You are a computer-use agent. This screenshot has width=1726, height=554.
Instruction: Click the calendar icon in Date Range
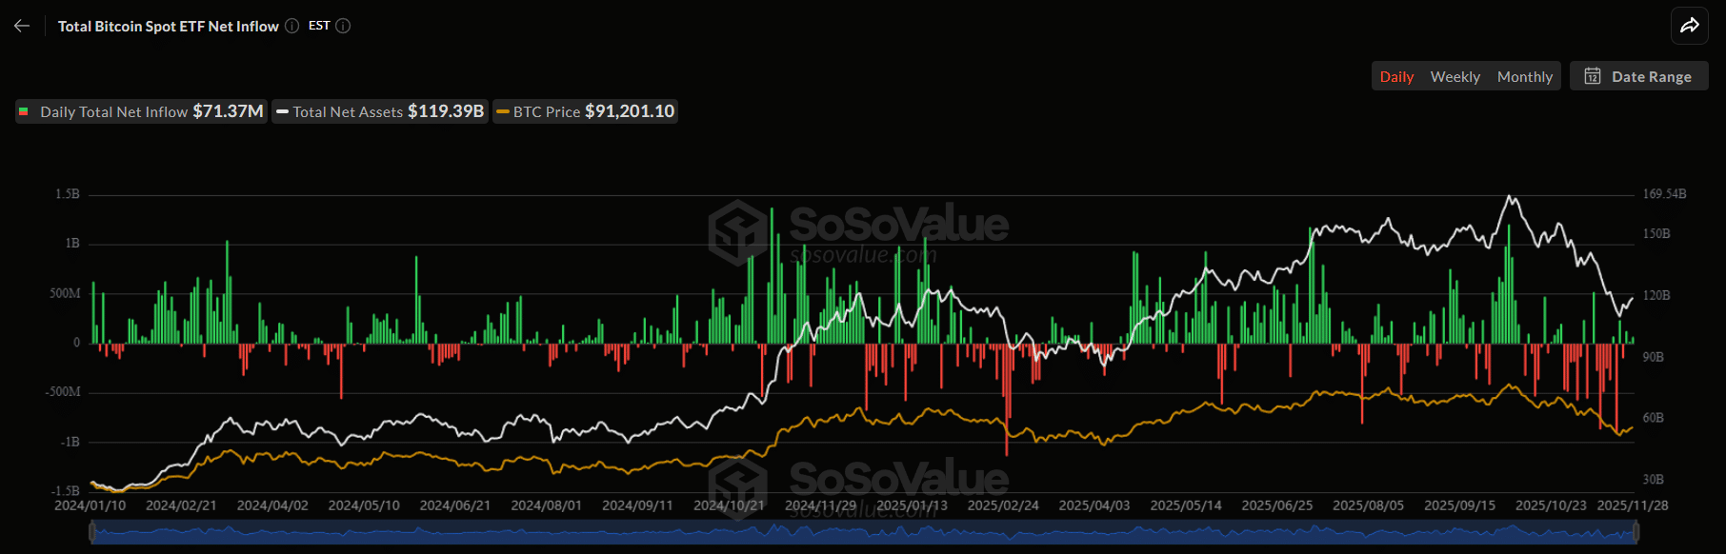(x=1592, y=76)
